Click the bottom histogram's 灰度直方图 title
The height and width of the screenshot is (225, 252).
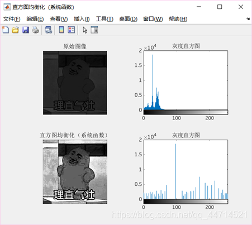186,135
